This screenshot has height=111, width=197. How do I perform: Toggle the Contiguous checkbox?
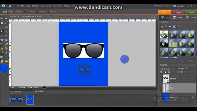pyautogui.click(x=38, y=12)
